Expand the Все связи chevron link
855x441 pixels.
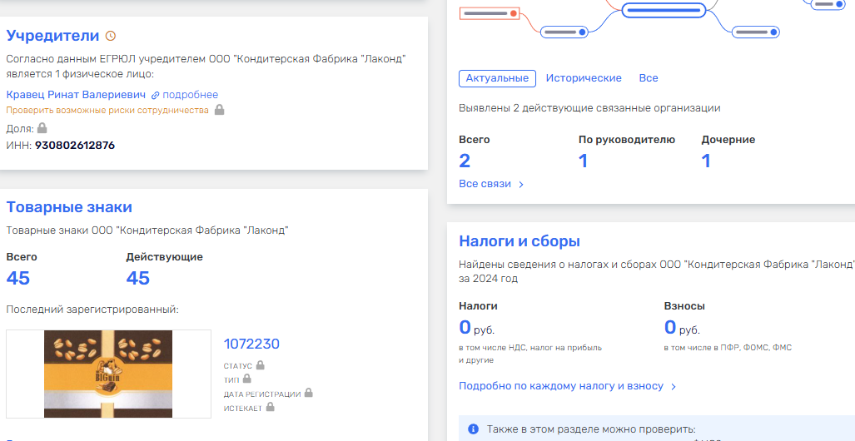point(491,184)
